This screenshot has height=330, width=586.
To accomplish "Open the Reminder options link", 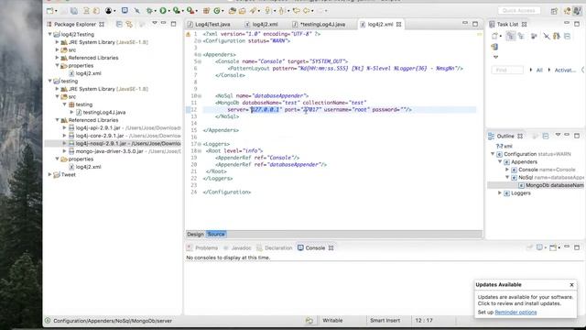I will point(515,312).
